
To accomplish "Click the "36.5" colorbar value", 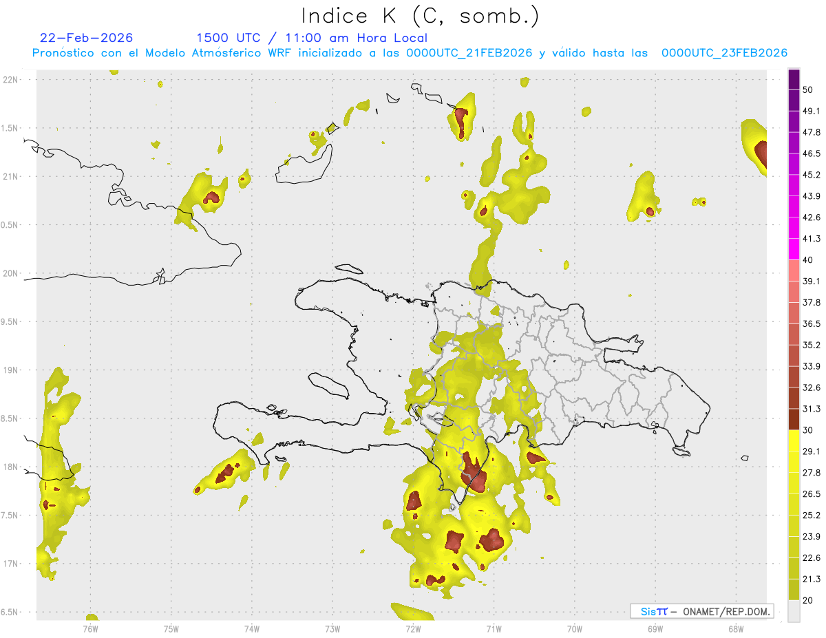I will (812, 323).
